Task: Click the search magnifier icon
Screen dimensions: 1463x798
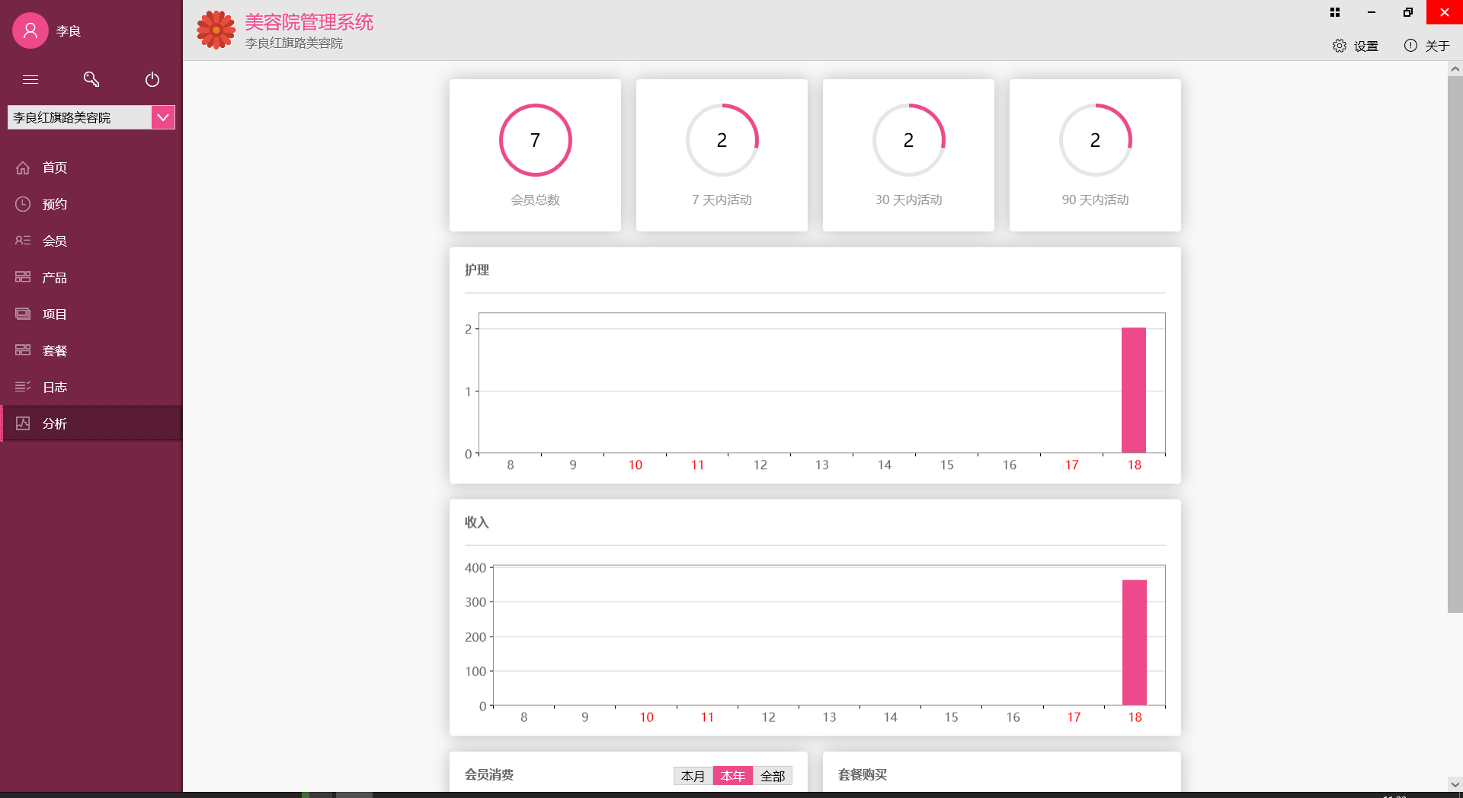Action: [x=91, y=79]
